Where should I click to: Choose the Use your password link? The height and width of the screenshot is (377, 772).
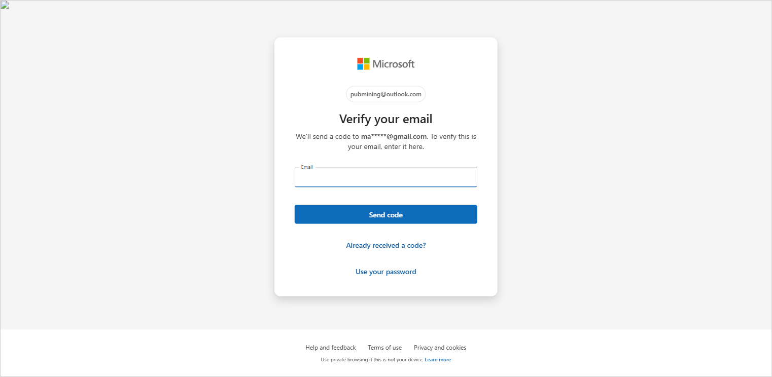pyautogui.click(x=386, y=272)
